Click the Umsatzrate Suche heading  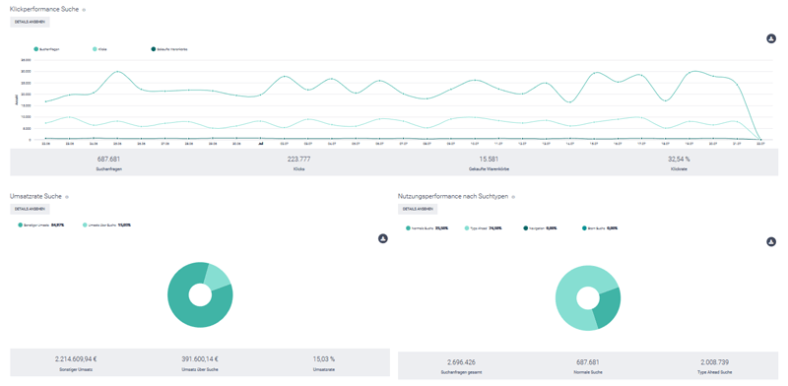click(x=35, y=196)
